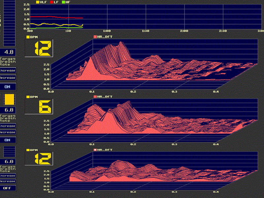This screenshot has width=264, height=198.
Task: Click the BPM readout showing 6
Action: coord(39,107)
